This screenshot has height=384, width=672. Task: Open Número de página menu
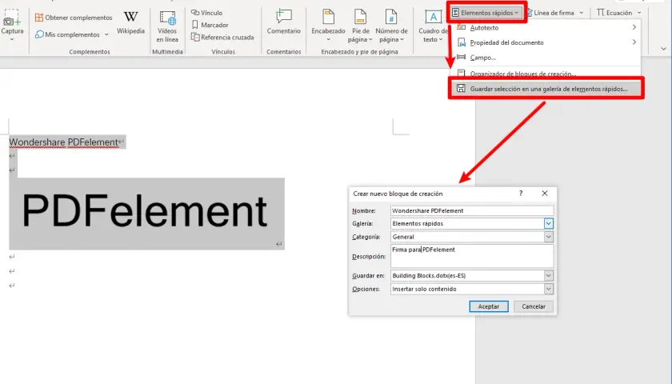[x=391, y=26]
